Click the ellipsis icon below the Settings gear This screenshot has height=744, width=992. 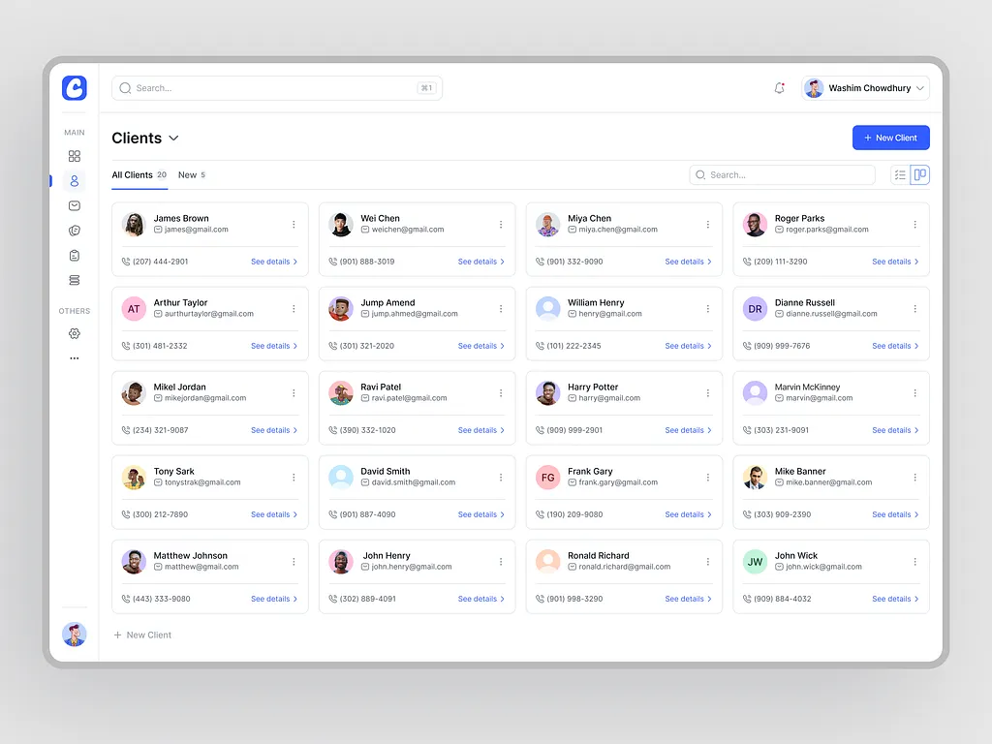pos(75,356)
